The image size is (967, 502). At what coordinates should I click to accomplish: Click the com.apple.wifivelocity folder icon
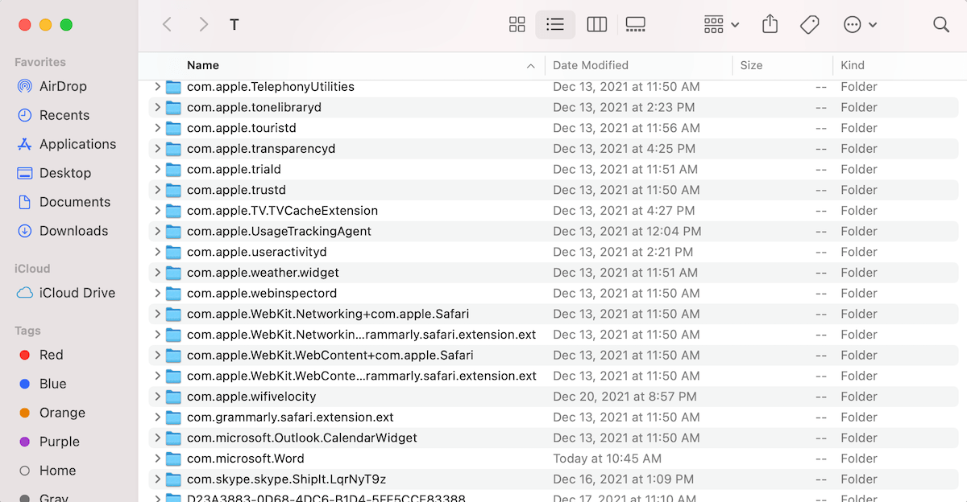point(173,397)
